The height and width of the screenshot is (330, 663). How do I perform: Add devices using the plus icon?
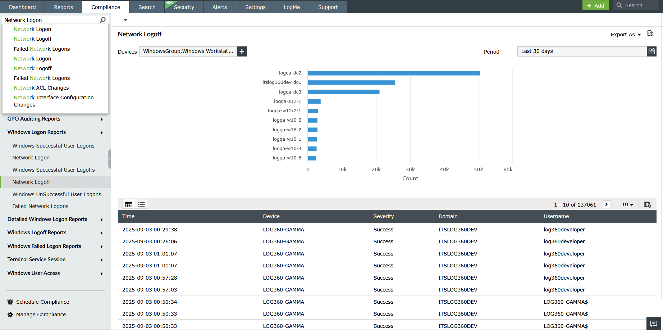click(242, 51)
